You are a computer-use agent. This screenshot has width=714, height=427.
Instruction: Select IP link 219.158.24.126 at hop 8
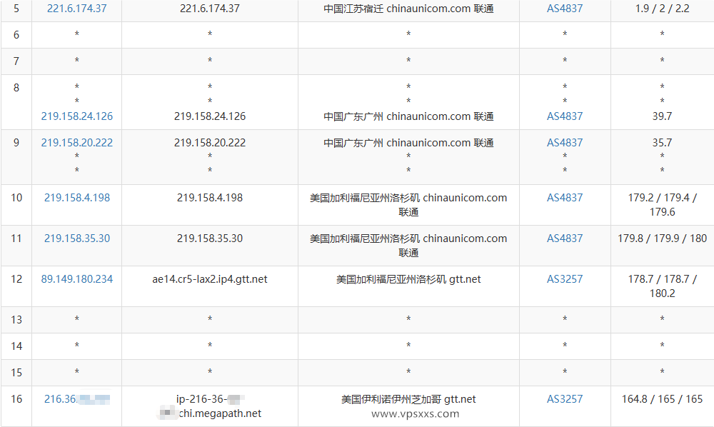(x=76, y=116)
